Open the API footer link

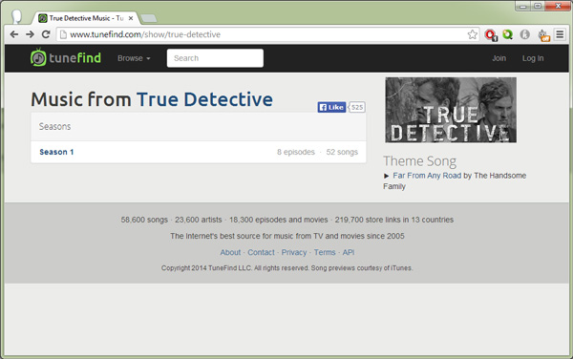tap(349, 252)
